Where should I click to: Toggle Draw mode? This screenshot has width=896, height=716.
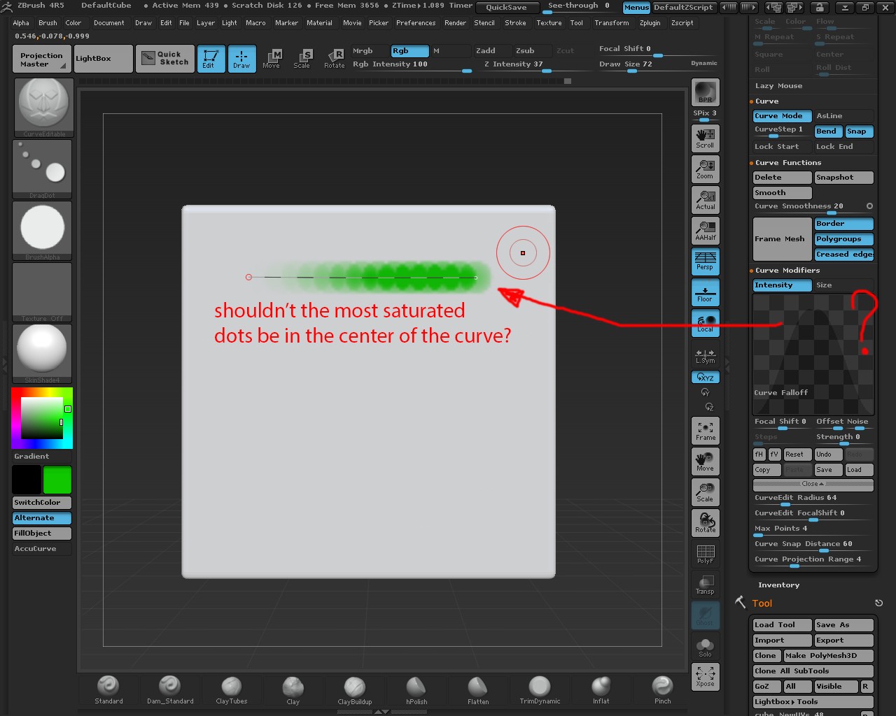tap(241, 59)
